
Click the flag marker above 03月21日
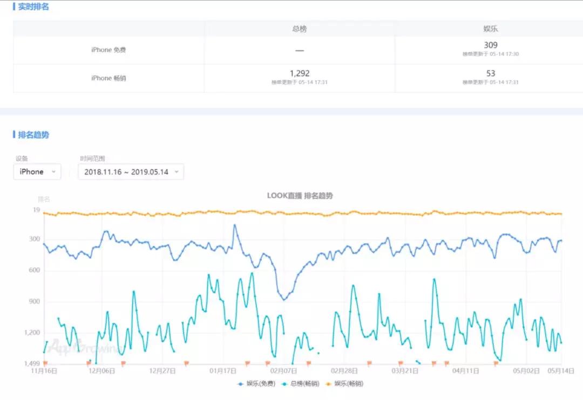tap(401, 363)
